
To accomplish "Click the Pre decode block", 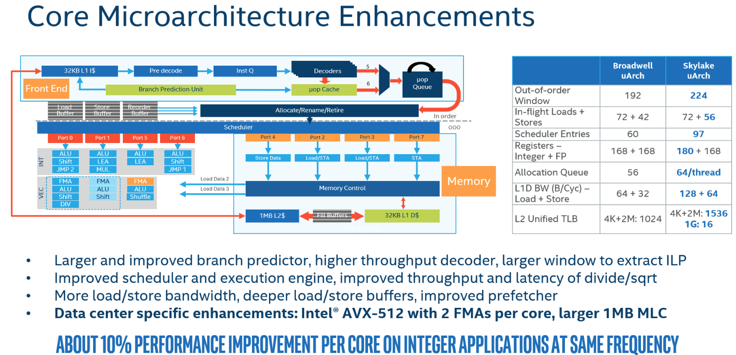I will [x=166, y=71].
